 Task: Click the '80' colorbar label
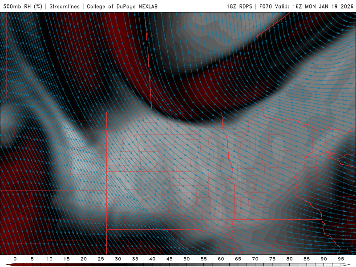[289, 259]
